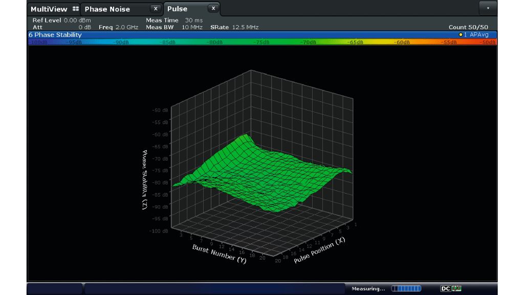Click the green status icon beside DC
The width and height of the screenshot is (524, 295).
(x=456, y=289)
